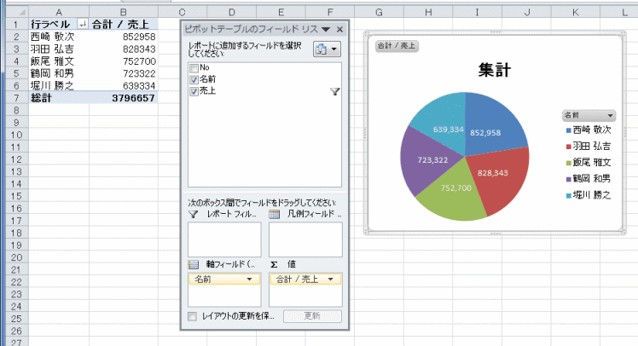Click the axis fields area icon
This screenshot has height=346, width=638.
(194, 264)
